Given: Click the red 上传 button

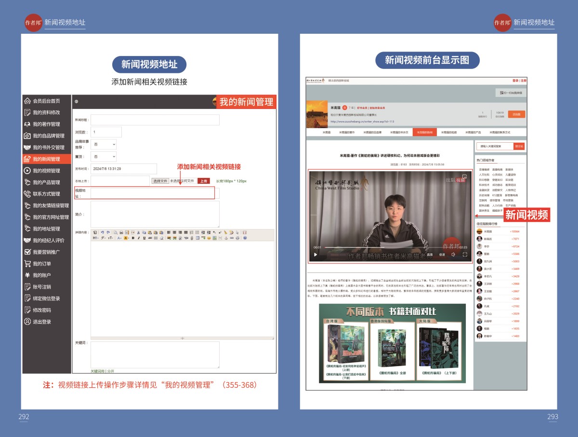Looking at the screenshot, I should pyautogui.click(x=204, y=181).
